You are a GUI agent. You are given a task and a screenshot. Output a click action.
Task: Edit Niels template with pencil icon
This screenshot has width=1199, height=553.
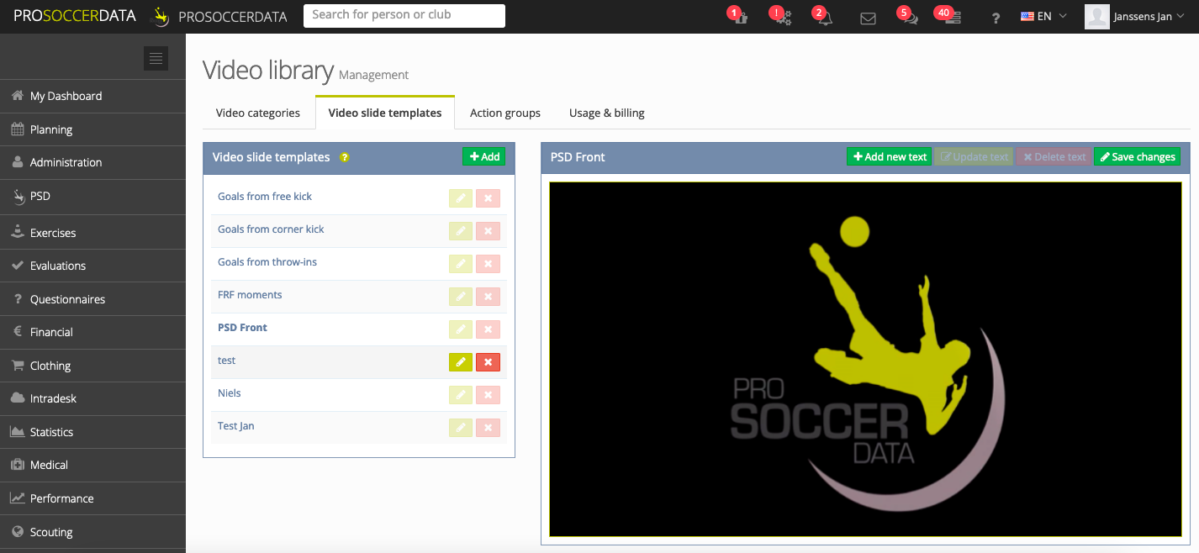tap(461, 395)
